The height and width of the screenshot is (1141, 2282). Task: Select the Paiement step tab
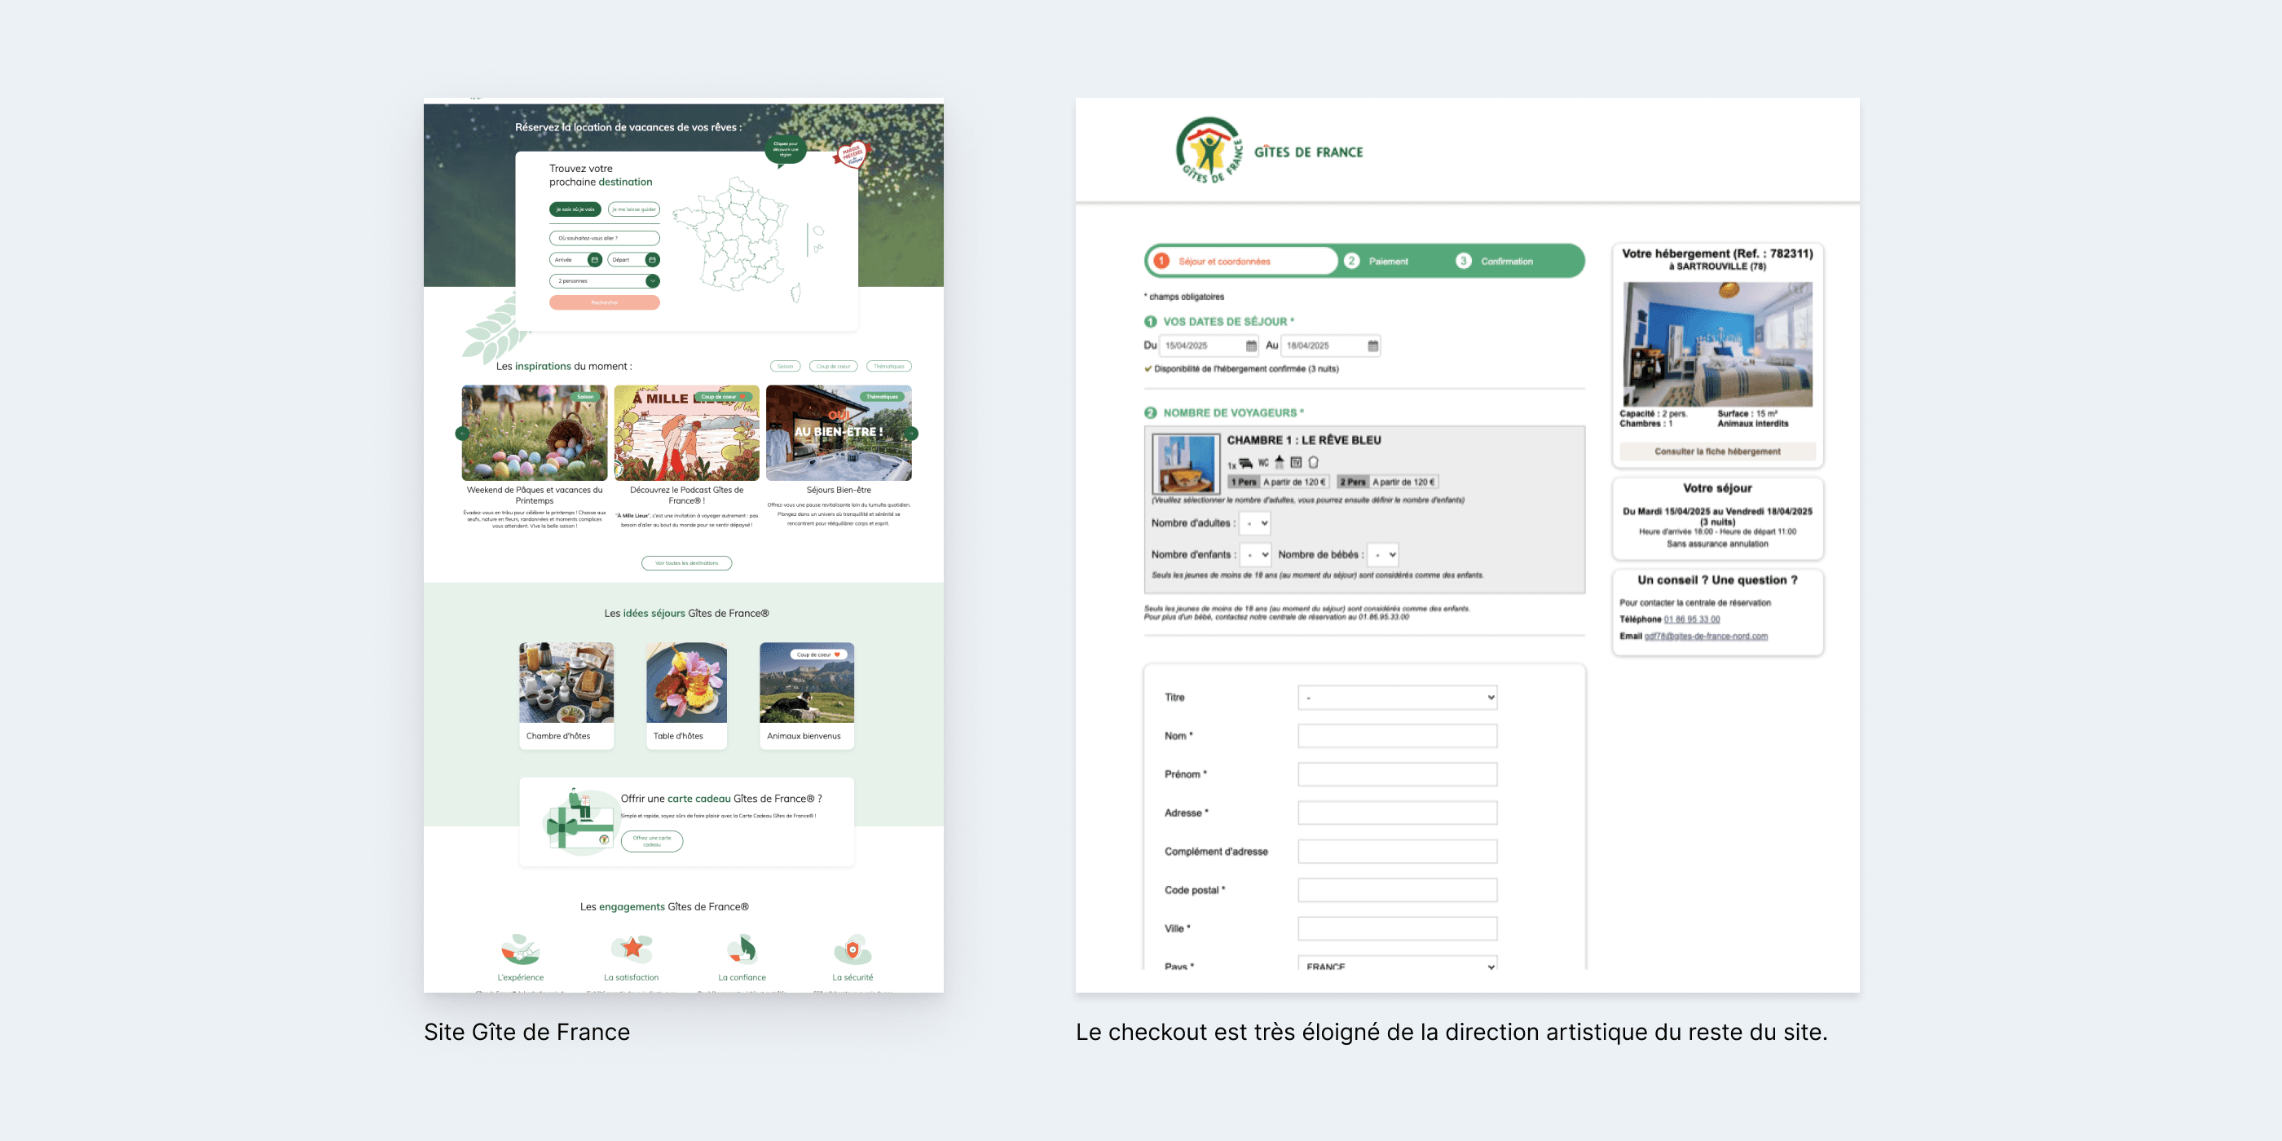tap(1387, 262)
